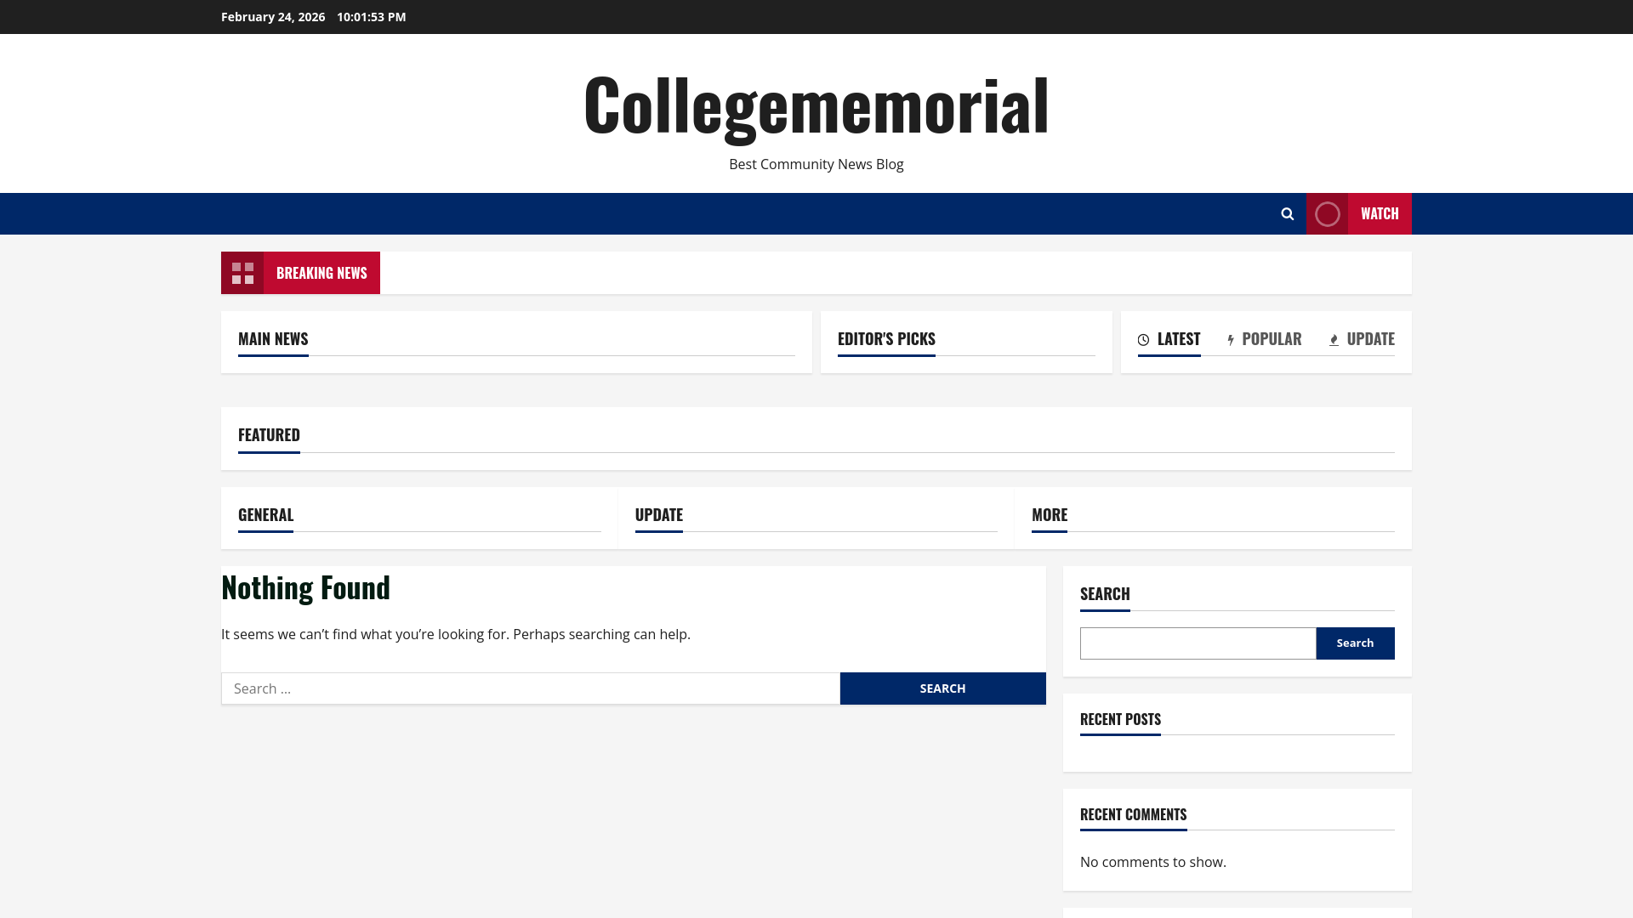Click the MAIN NEWS heading
1633x918 pixels.
pos(273,339)
